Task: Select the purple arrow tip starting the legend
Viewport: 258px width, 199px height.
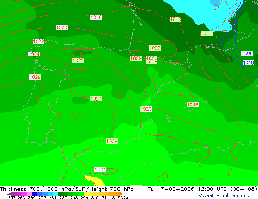Action: 9,194
